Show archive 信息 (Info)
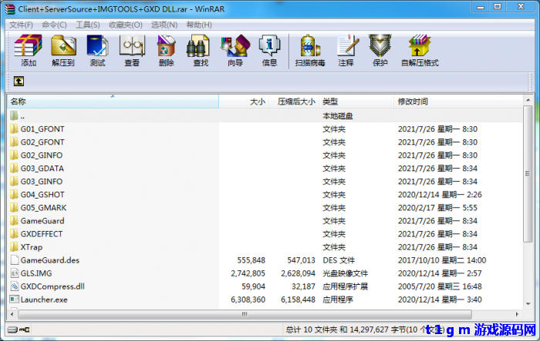Viewport: 540px width, 341px height. 269,51
